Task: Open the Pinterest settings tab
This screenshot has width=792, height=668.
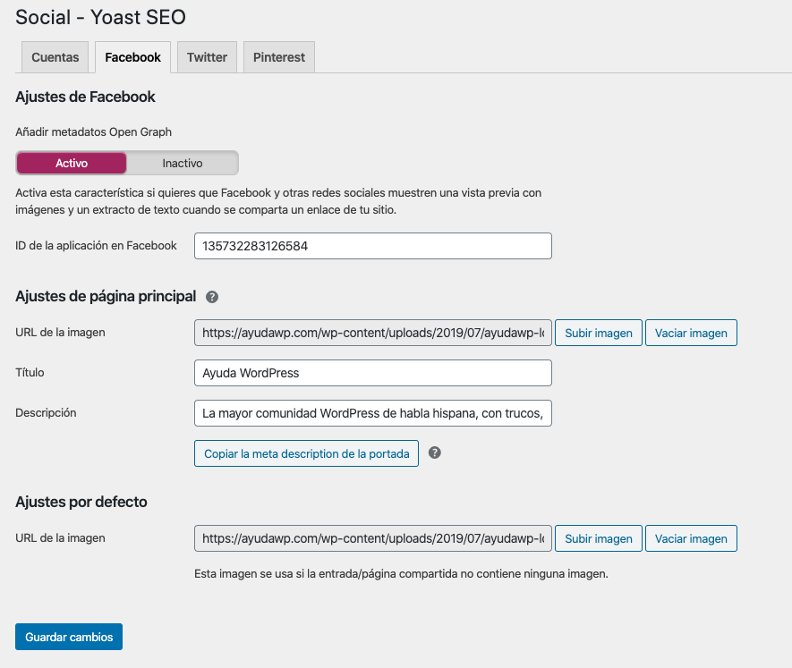Action: [278, 56]
